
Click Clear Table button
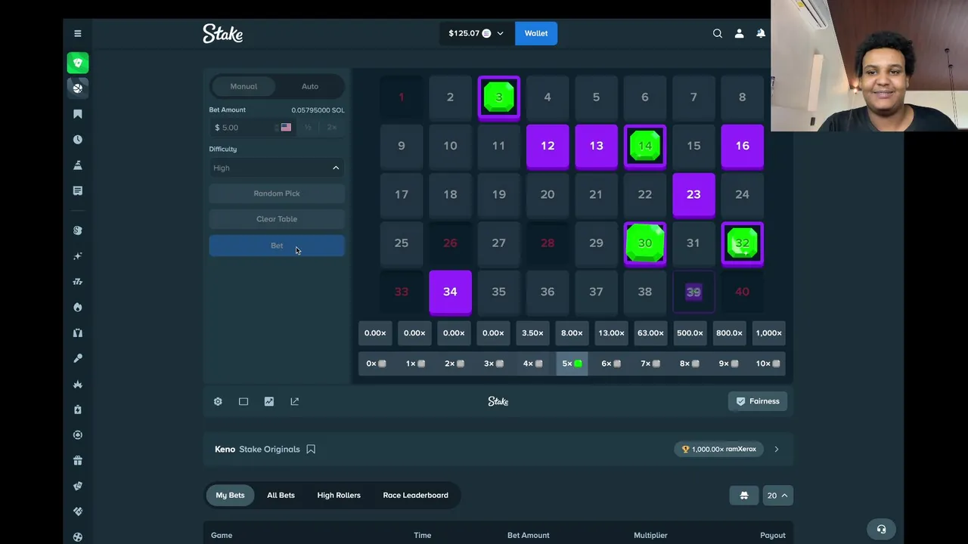pyautogui.click(x=277, y=219)
